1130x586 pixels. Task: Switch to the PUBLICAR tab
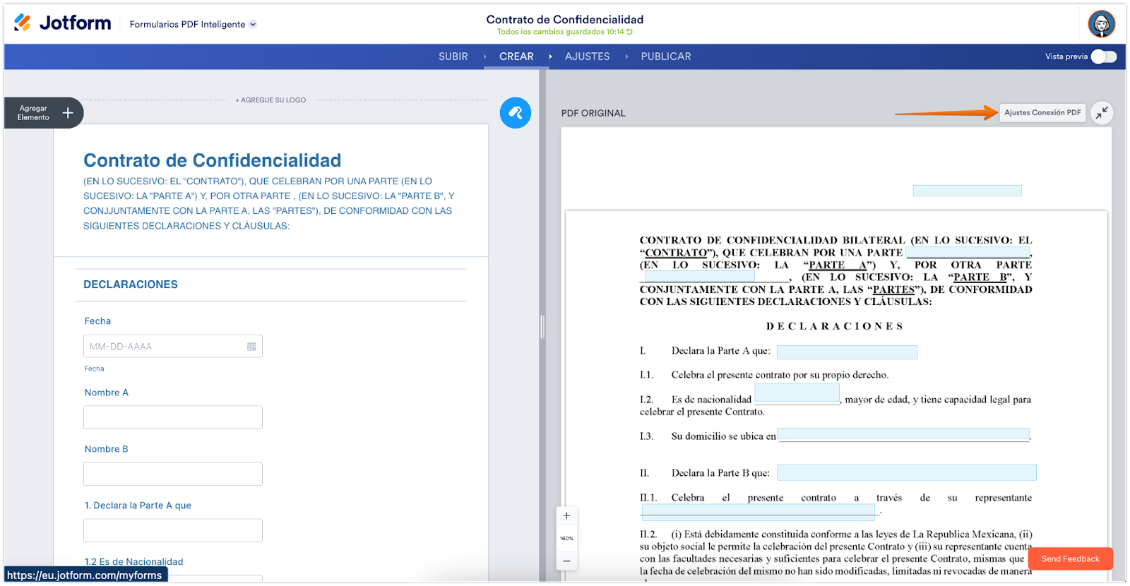click(x=666, y=56)
